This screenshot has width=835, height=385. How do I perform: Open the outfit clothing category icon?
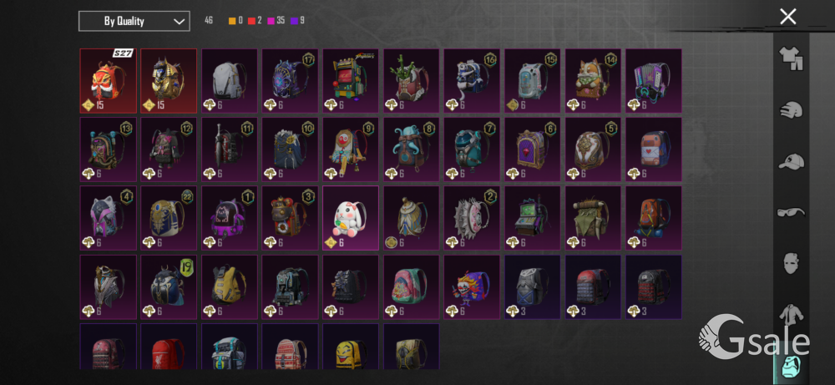(791, 58)
